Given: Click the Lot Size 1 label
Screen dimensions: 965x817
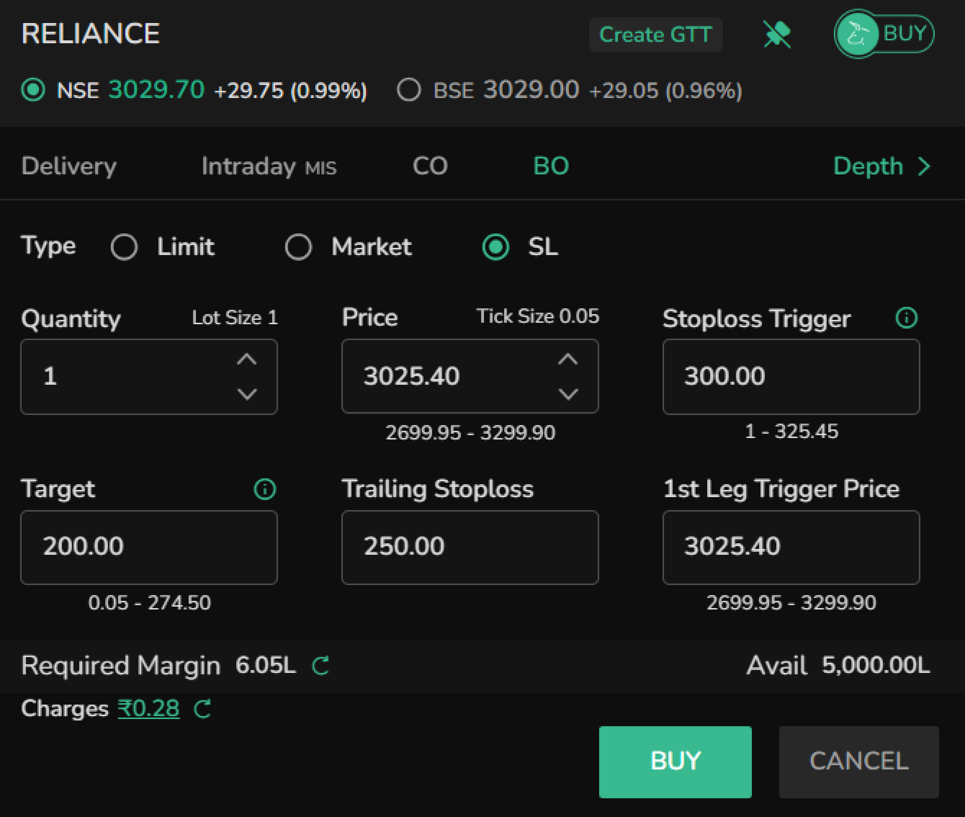Looking at the screenshot, I should point(235,318).
